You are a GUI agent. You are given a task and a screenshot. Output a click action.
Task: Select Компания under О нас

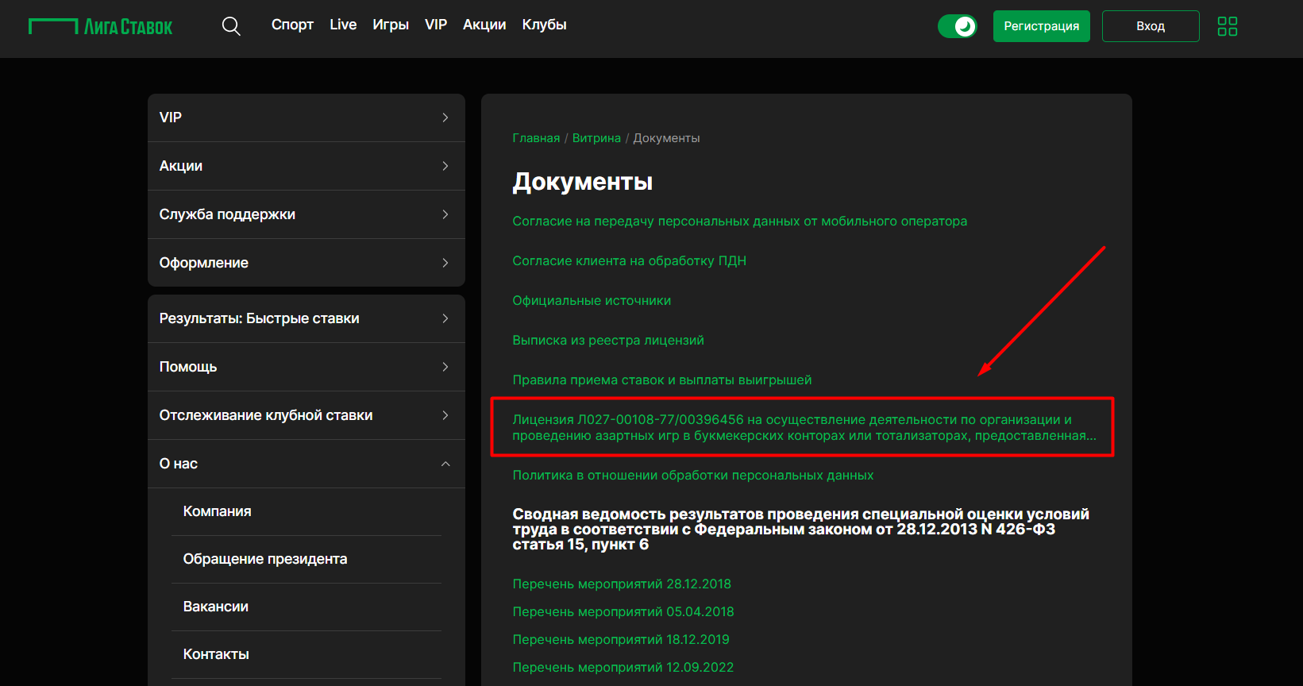217,511
